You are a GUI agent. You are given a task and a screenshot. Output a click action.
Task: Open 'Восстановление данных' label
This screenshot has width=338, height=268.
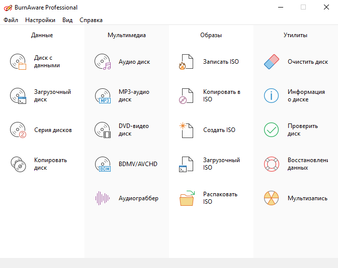tap(308, 164)
